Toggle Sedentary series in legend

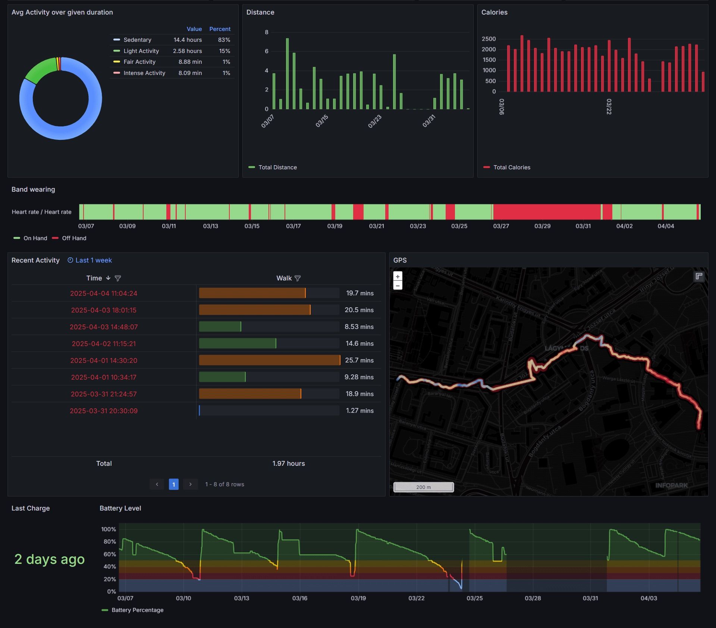tap(137, 40)
